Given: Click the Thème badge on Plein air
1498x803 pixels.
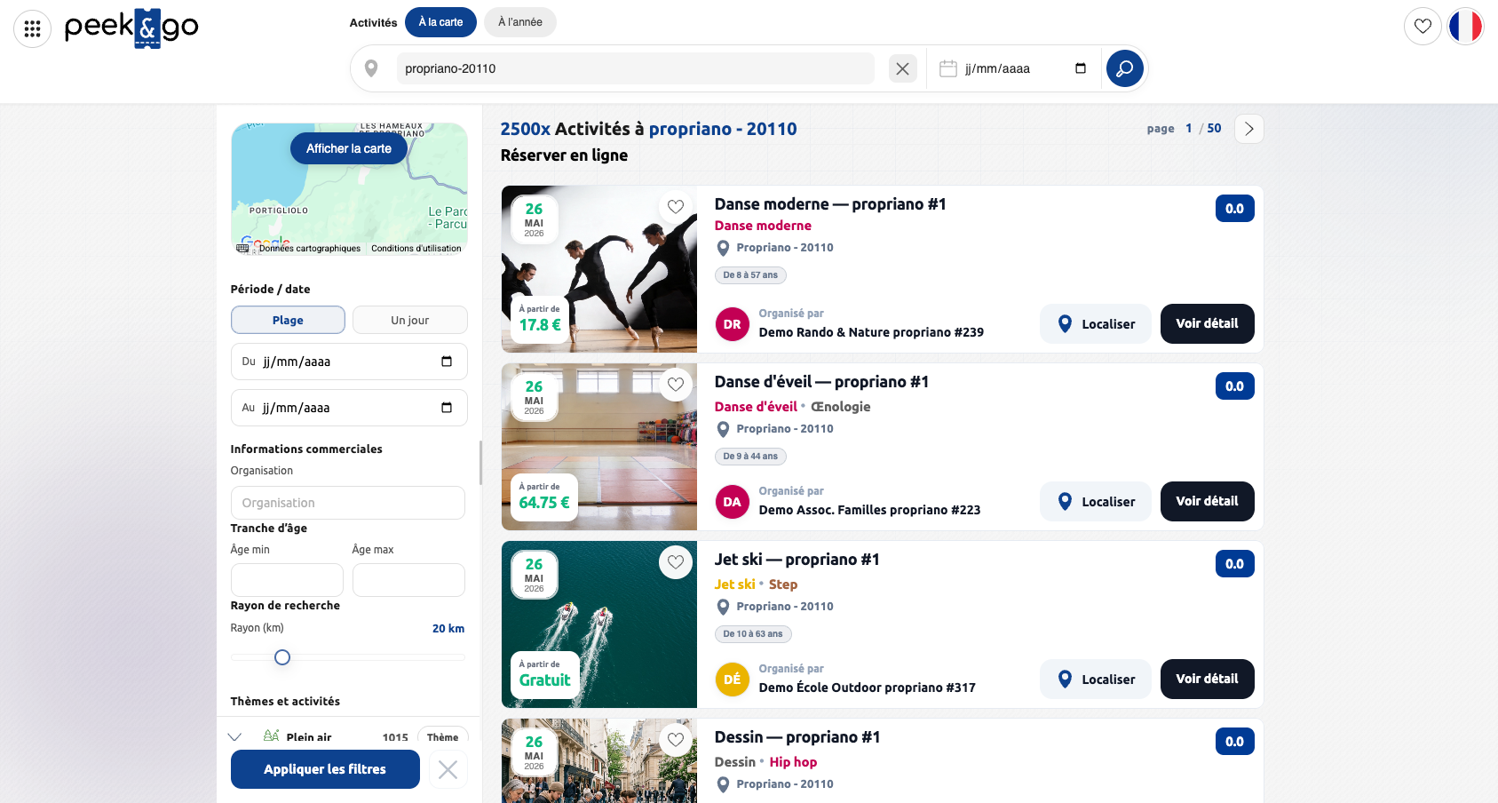Looking at the screenshot, I should [x=442, y=736].
